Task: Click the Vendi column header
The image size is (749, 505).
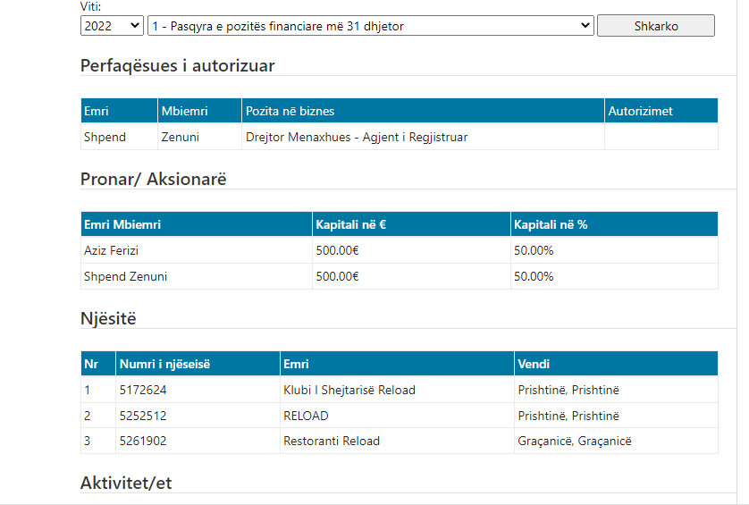Action: [616, 364]
